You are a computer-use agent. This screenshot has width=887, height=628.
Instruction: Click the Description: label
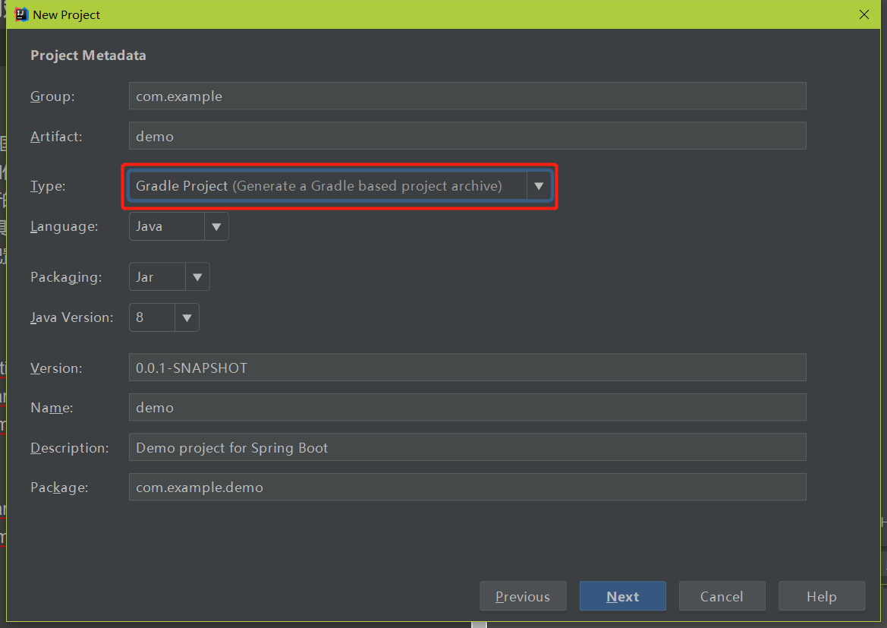pyautogui.click(x=70, y=448)
